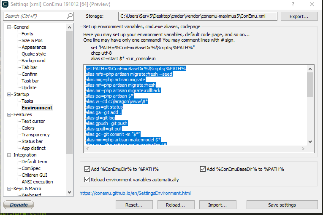Open the Colors settings page
The width and height of the screenshot is (323, 215).
[28, 128]
